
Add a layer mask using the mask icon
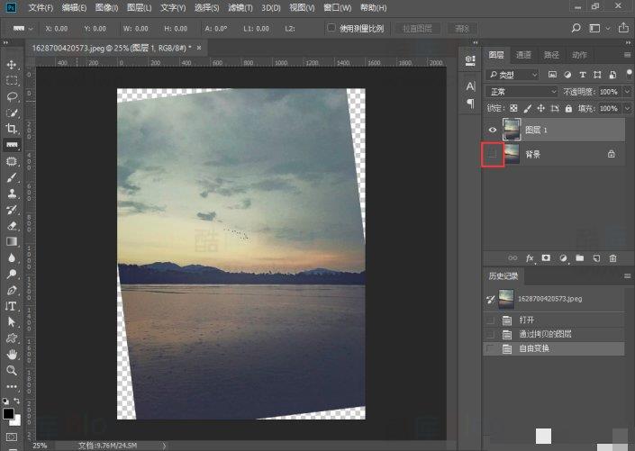point(546,258)
